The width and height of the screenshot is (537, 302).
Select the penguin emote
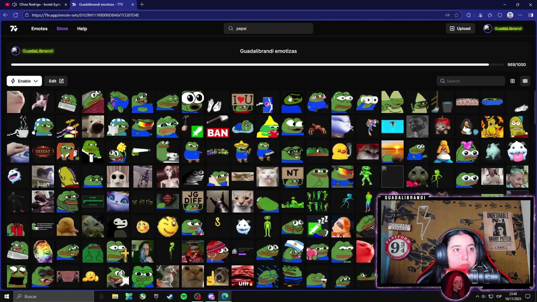pos(467,127)
